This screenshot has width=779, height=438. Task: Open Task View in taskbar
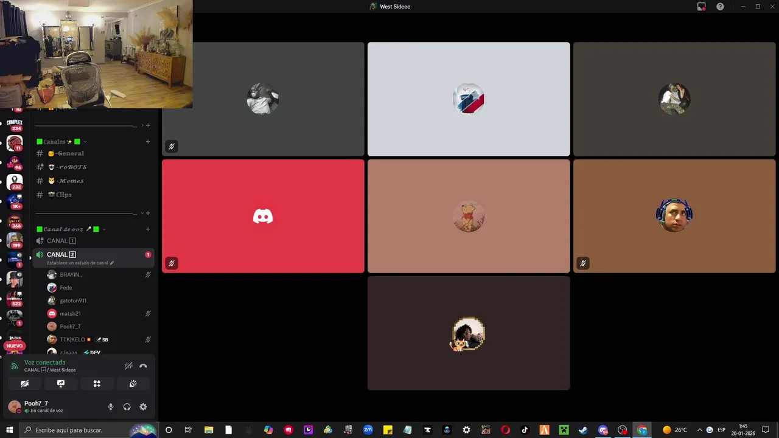[x=188, y=430]
